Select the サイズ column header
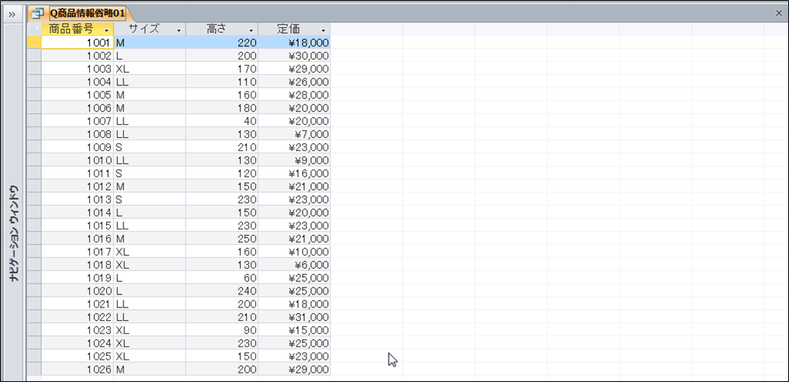 coord(144,29)
